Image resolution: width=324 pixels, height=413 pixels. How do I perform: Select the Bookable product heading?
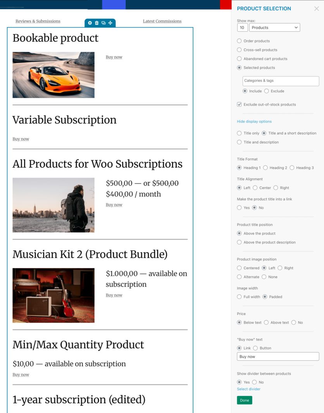(x=55, y=38)
